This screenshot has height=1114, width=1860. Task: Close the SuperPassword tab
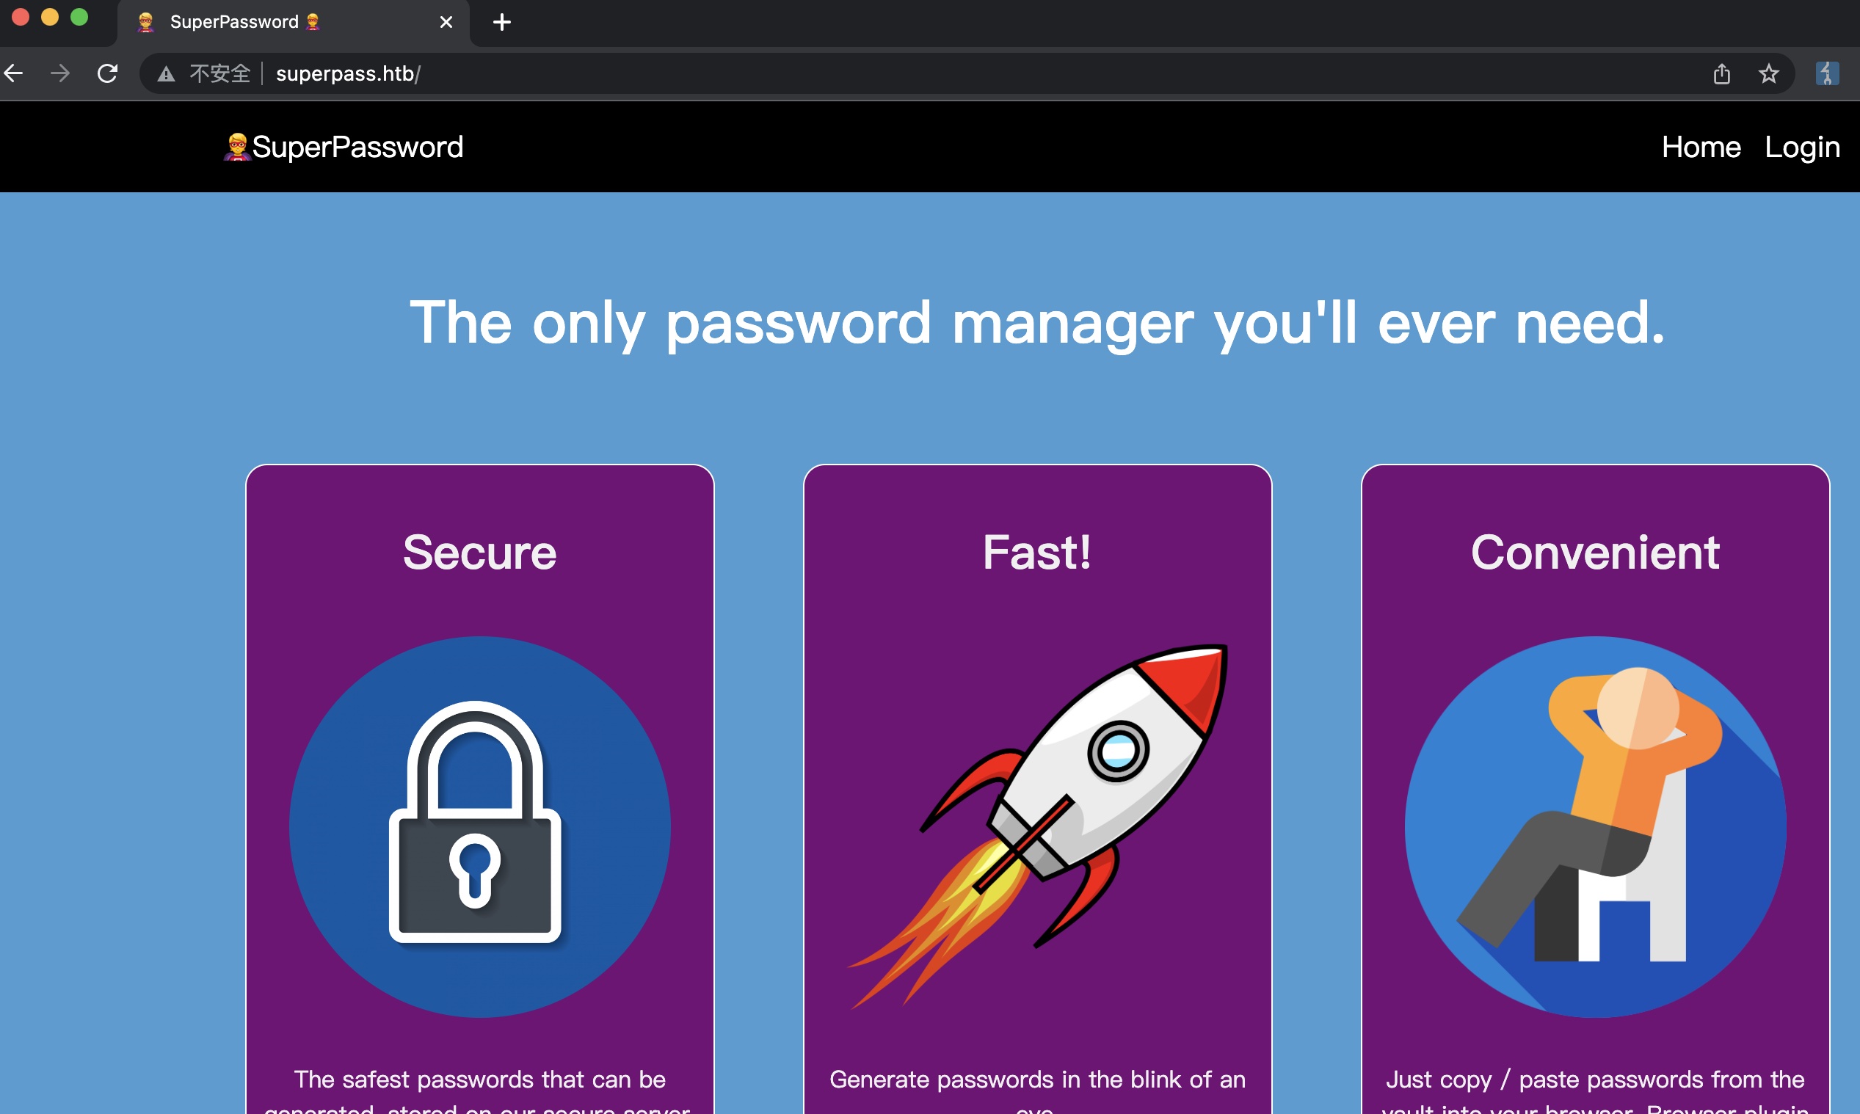click(446, 22)
